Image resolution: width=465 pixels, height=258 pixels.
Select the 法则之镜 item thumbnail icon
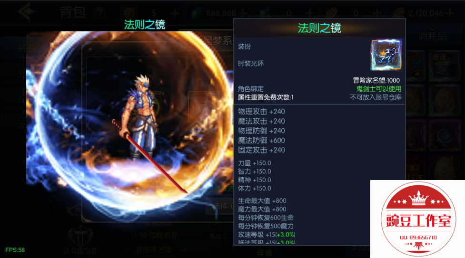(x=386, y=55)
